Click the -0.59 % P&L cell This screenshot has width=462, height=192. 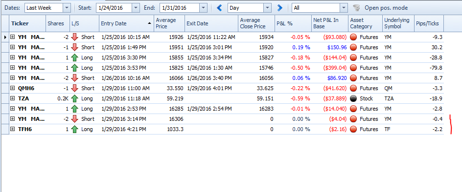tap(293, 98)
